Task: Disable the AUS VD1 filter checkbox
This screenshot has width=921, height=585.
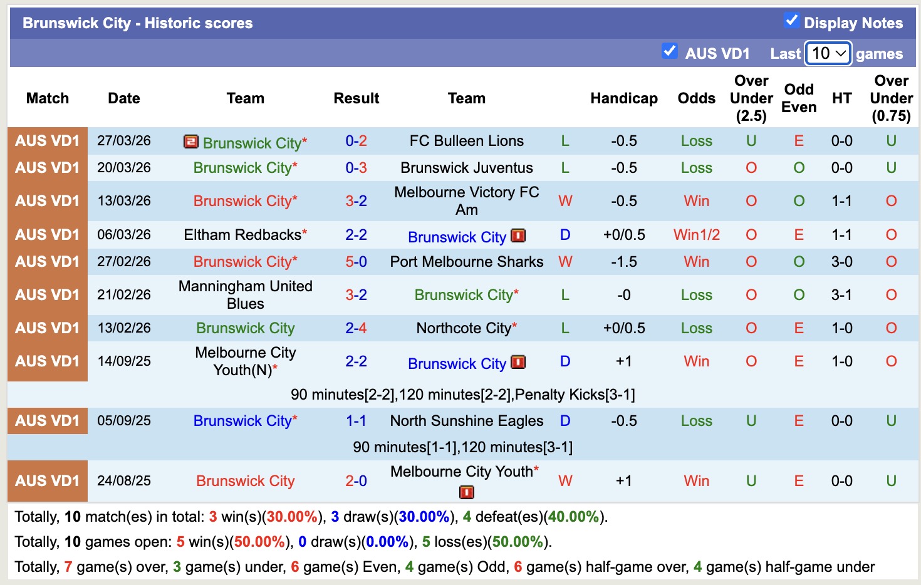Action: pos(670,51)
